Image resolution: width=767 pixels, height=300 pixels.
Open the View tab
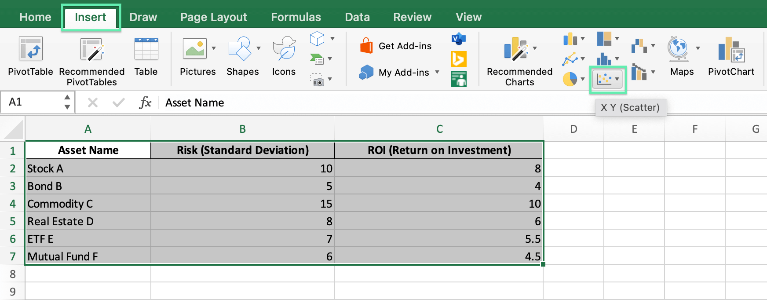tap(468, 17)
